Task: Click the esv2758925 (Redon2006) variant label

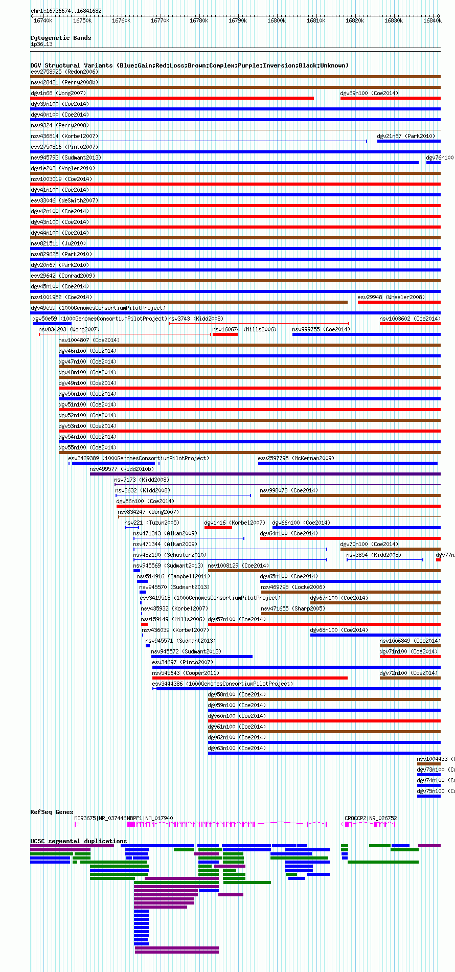Action: coord(64,72)
